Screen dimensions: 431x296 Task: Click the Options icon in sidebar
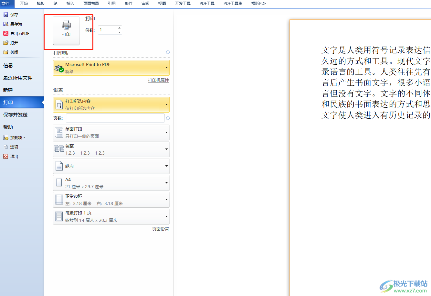pyautogui.click(x=5, y=147)
